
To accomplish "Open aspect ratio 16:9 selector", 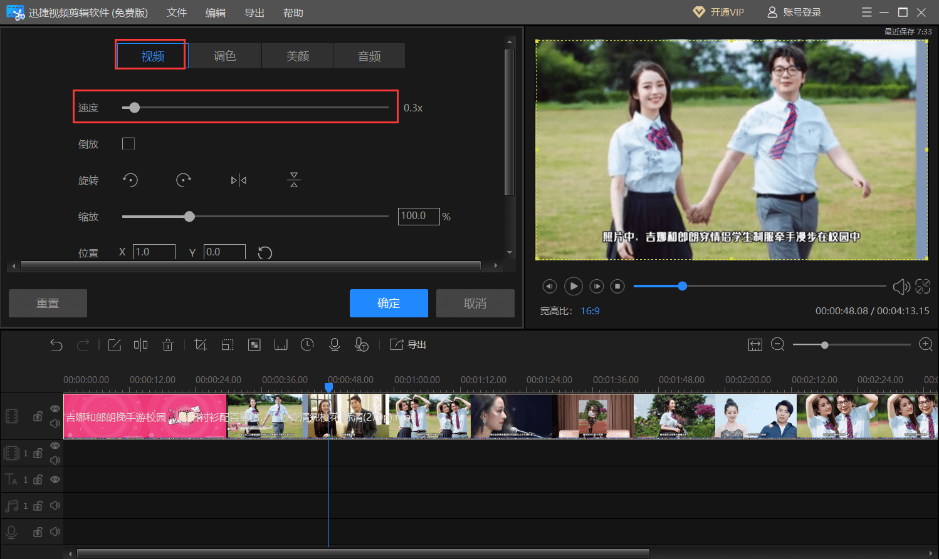I will (x=590, y=311).
